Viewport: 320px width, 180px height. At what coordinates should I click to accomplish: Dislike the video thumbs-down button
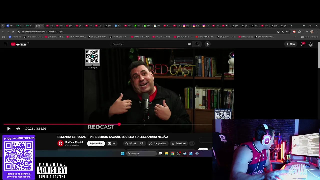pyautogui.click(x=142, y=143)
